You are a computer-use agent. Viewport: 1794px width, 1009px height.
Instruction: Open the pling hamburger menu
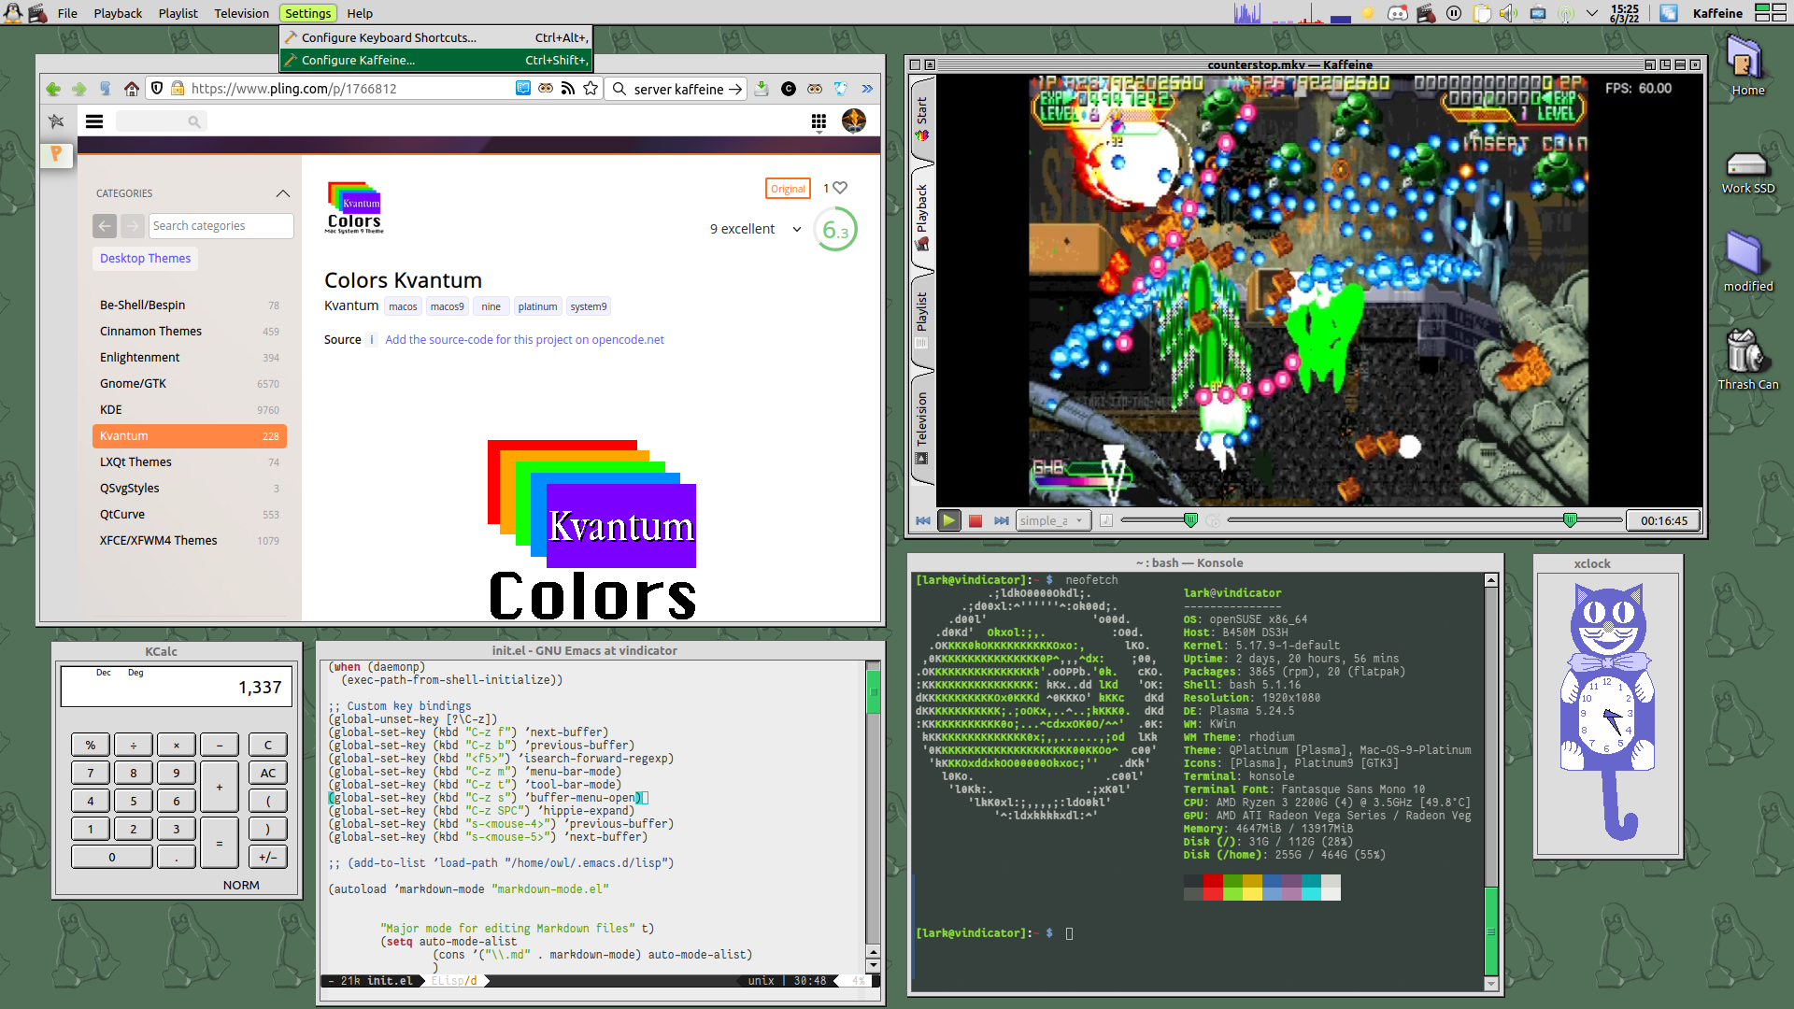pyautogui.click(x=94, y=121)
